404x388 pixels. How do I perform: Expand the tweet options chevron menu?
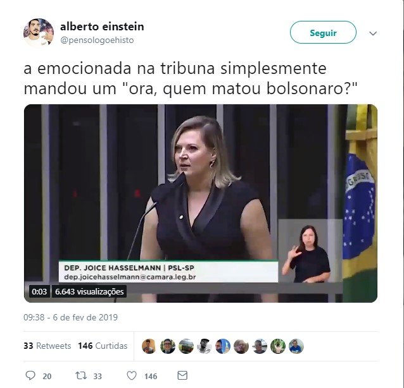click(373, 33)
